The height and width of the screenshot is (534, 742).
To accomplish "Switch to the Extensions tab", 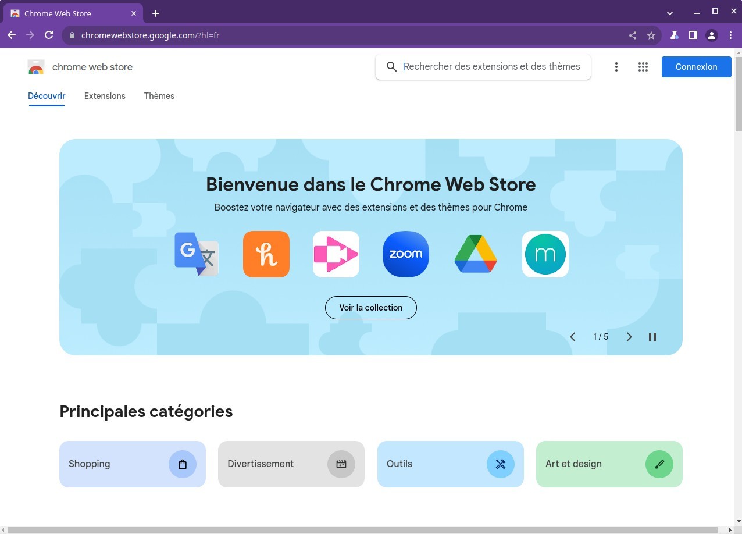I will (x=105, y=96).
